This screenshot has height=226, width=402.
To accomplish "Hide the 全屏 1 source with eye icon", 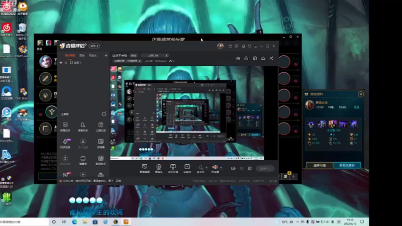I will click(61, 62).
